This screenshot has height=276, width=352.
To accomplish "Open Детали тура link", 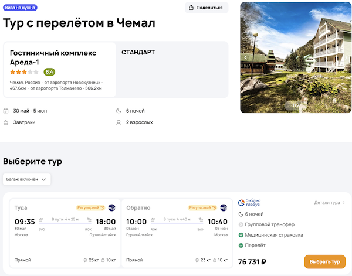I will point(329,203).
